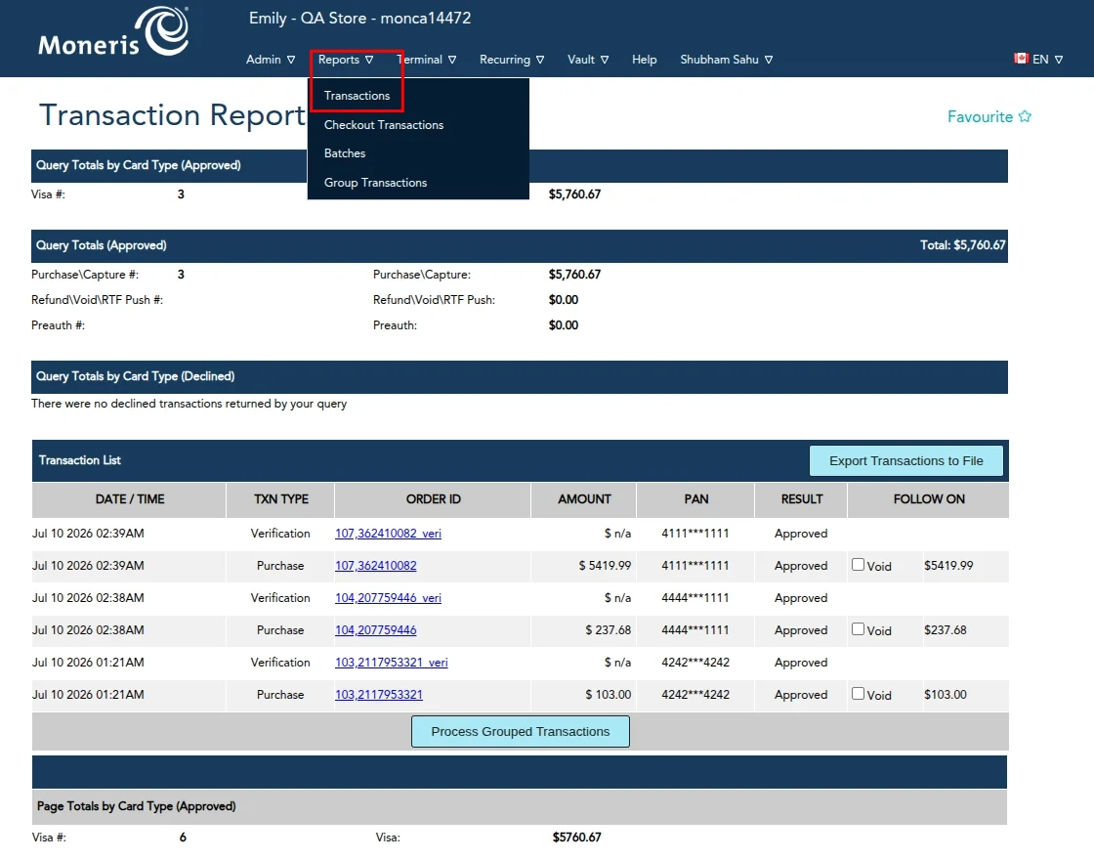Click the AMOUNT column header
This screenshot has width=1094, height=860.
584,499
